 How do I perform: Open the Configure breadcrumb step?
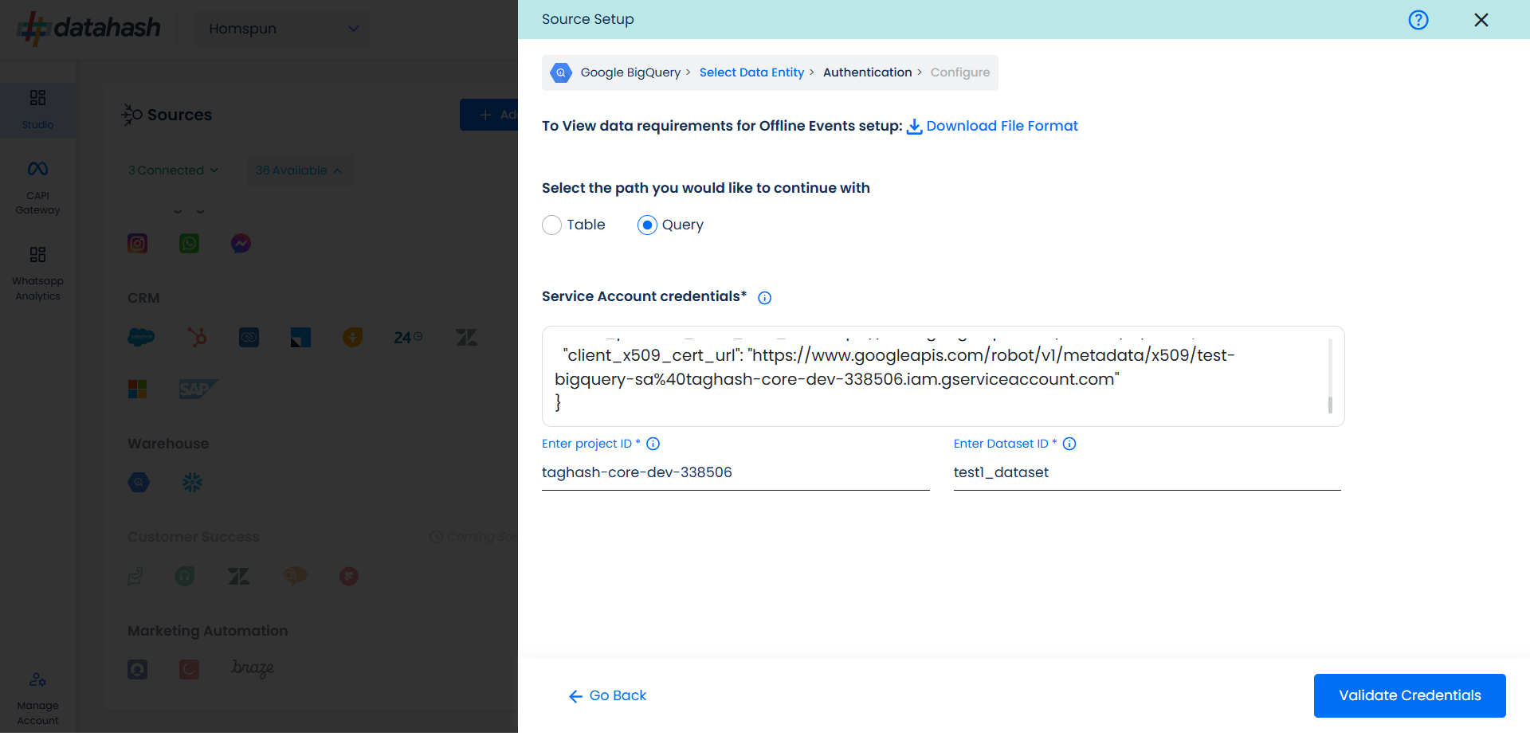click(959, 72)
